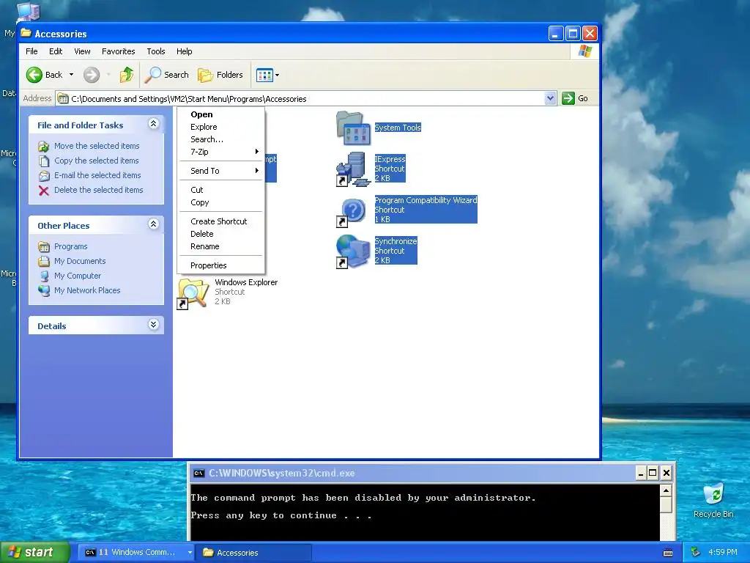This screenshot has height=563, width=750.
Task: Click the System Tools label text
Action: coord(398,128)
